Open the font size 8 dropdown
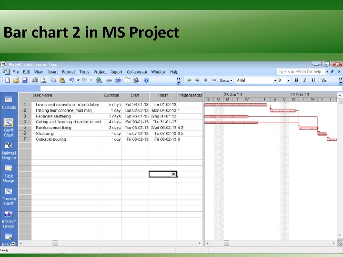Image resolution: width=343 pixels, height=257 pixels. [x=289, y=80]
